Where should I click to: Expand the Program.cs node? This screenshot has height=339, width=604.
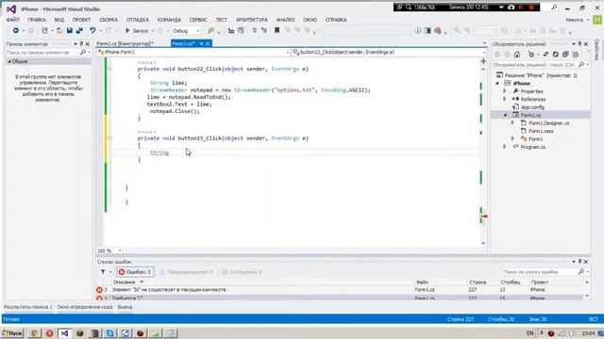(505, 147)
